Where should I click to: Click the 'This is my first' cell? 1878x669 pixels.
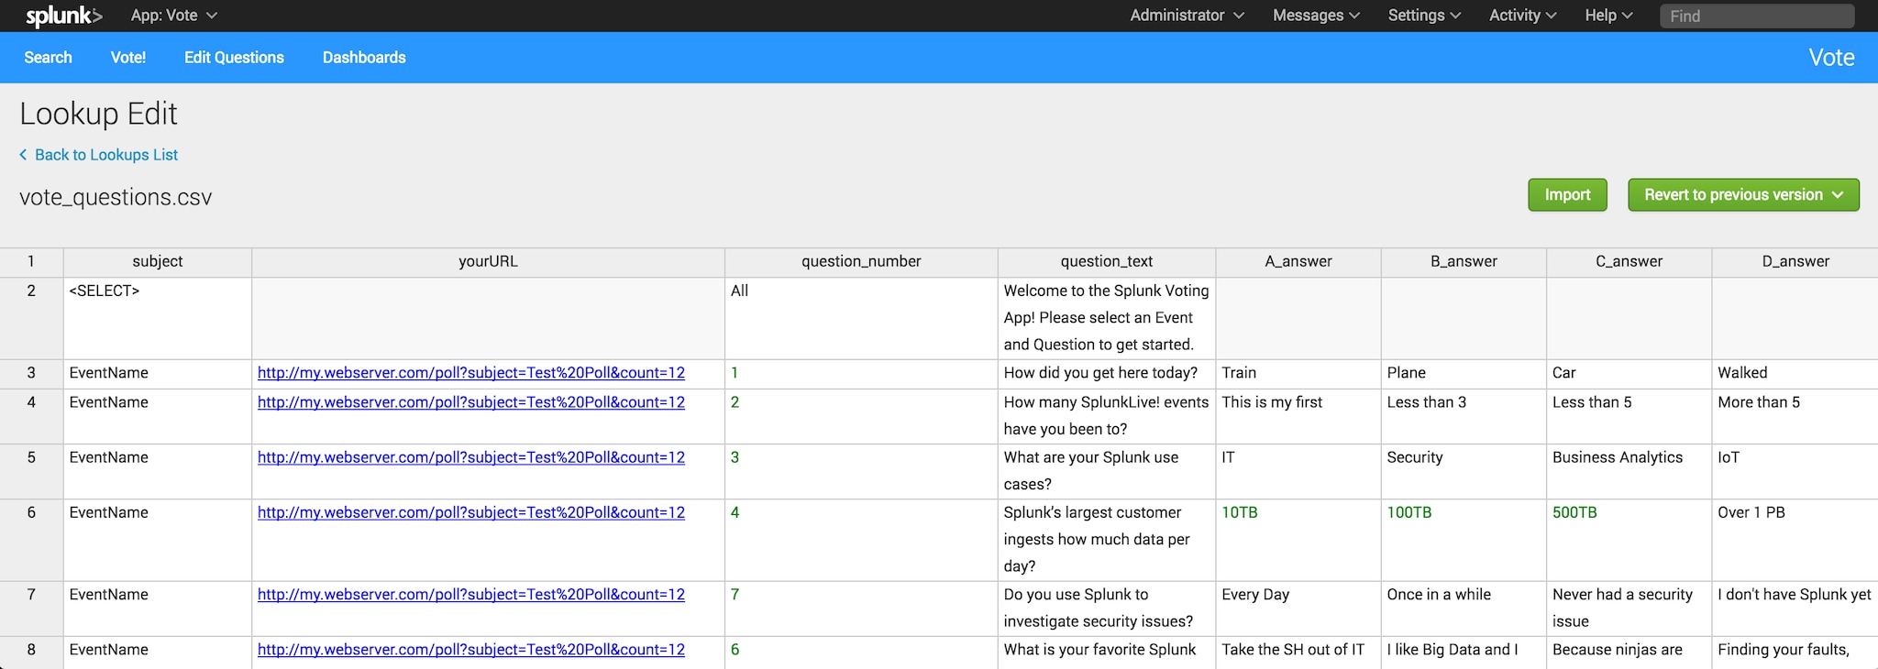point(1298,416)
